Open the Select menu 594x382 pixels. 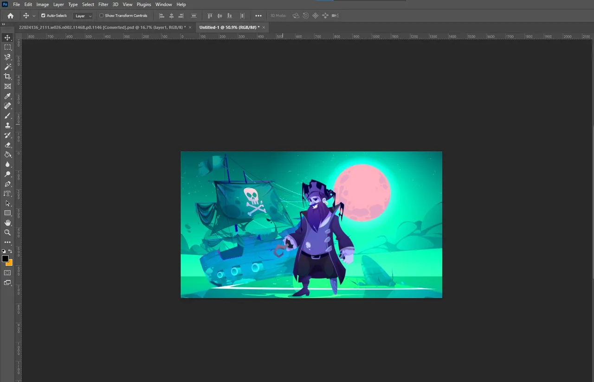tap(88, 4)
